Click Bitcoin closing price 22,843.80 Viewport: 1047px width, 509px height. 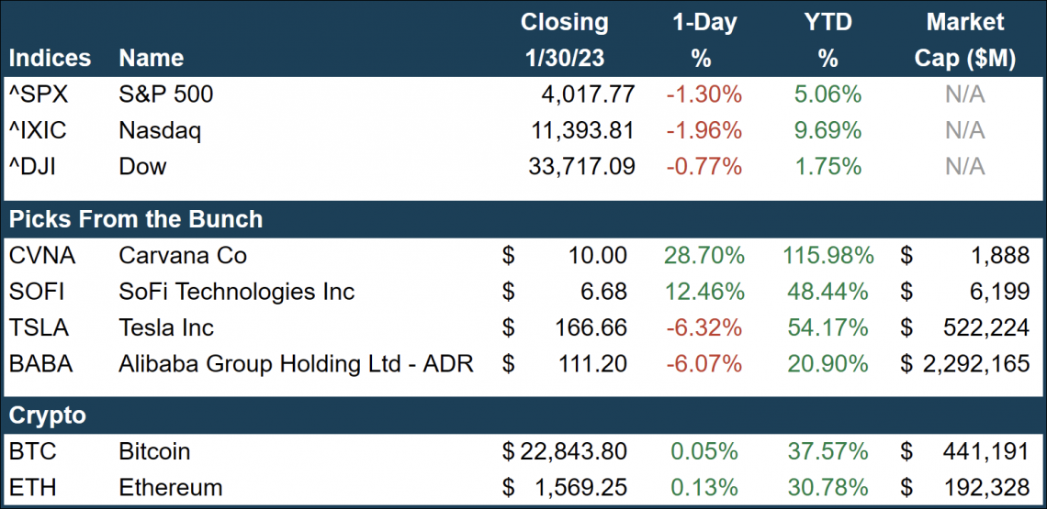[x=573, y=451]
